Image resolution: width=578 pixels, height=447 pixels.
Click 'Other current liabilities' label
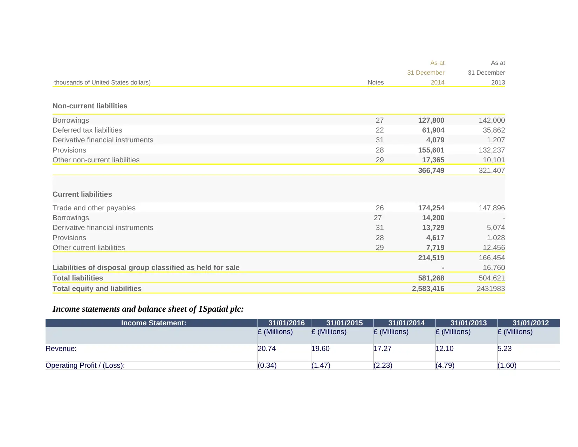[x=89, y=248]
